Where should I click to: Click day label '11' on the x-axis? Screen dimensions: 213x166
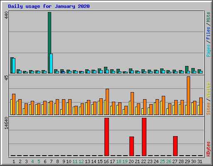coord(75,161)
